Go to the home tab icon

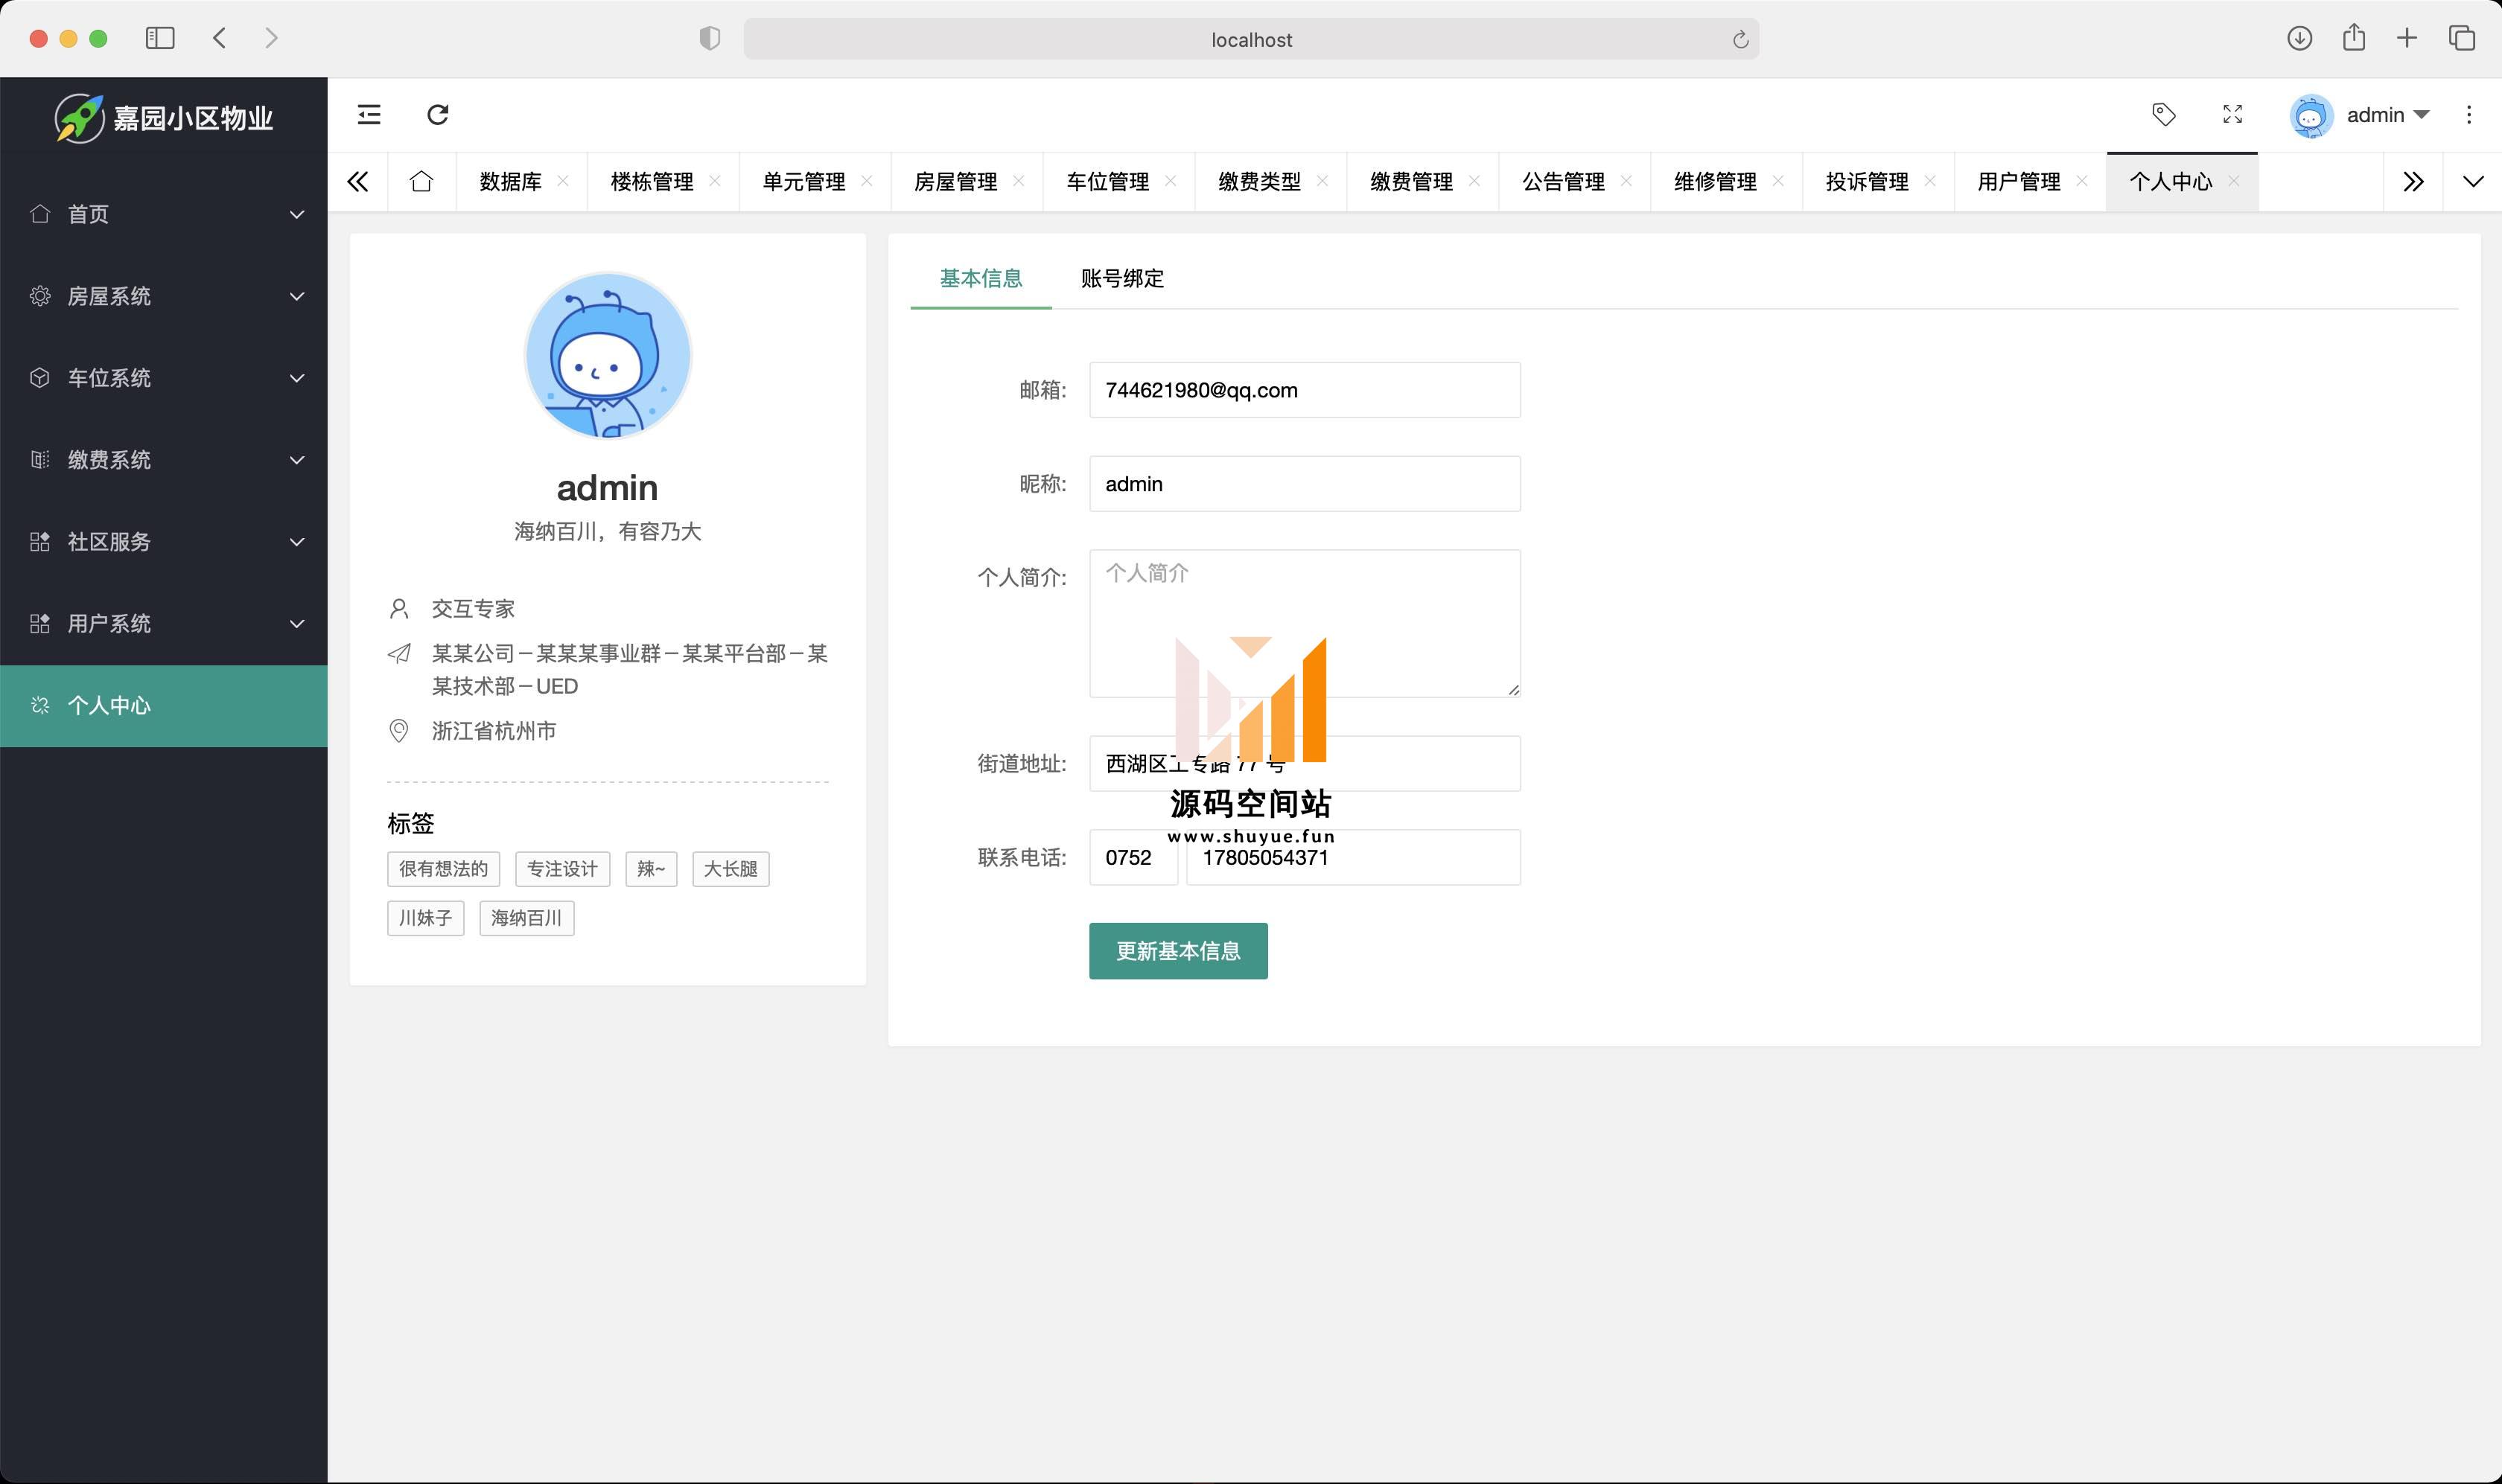[x=421, y=181]
